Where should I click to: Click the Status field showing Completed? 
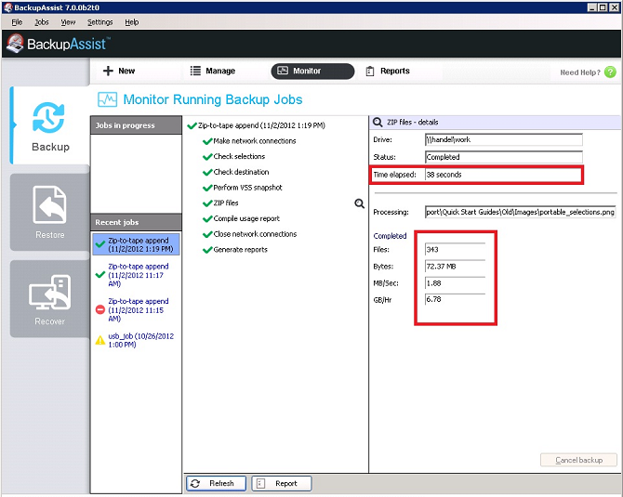[503, 157]
